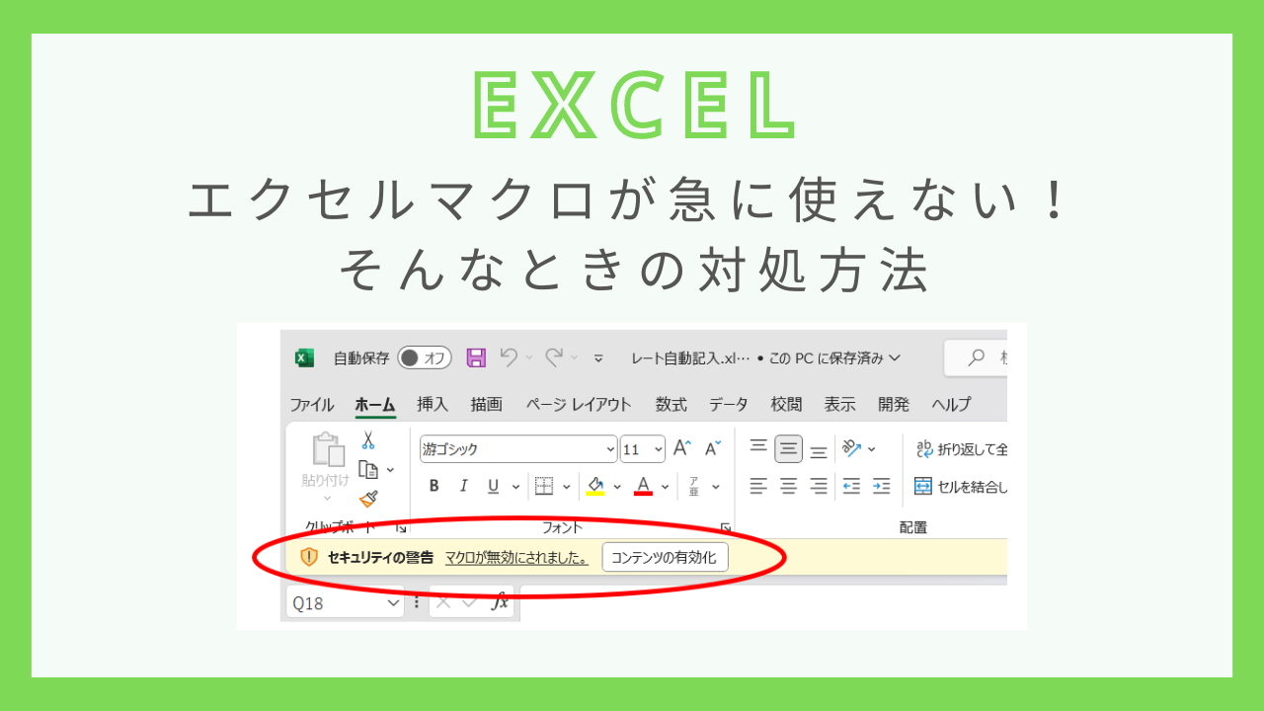Increase font size with larger A

(x=682, y=448)
